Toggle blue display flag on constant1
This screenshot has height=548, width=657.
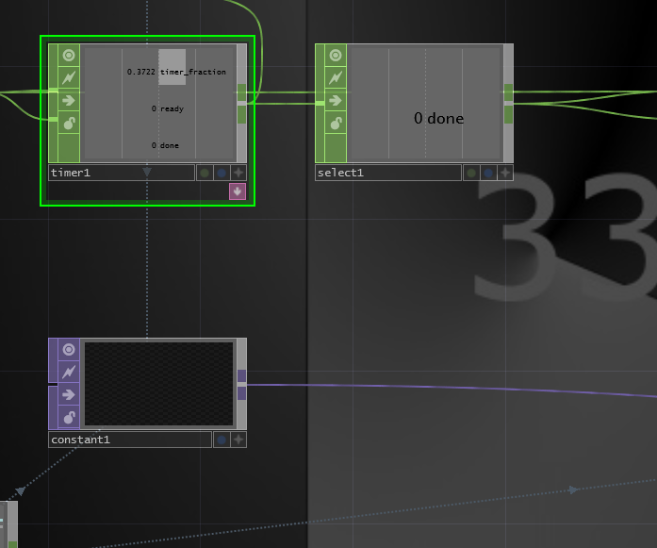pyautogui.click(x=222, y=440)
